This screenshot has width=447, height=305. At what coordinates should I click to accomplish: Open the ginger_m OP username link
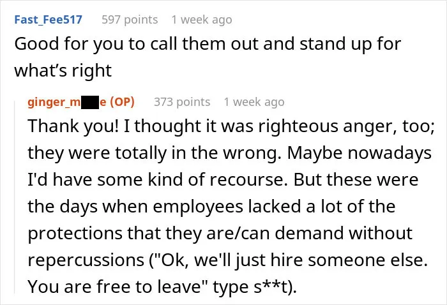pos(81,102)
